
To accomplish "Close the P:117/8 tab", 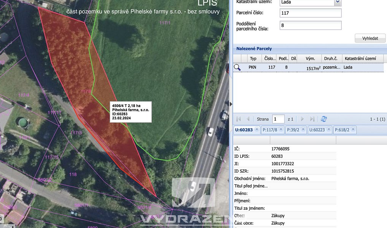I will [x=281, y=129].
